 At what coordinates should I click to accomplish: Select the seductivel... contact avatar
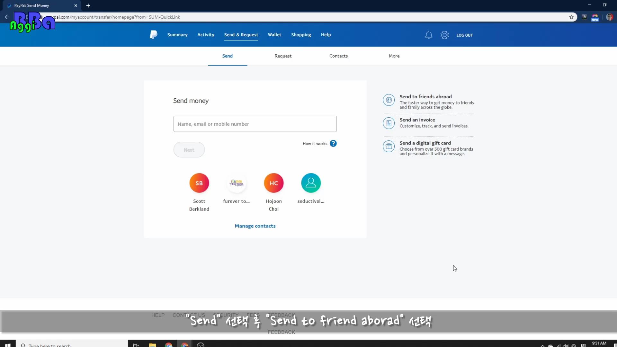point(311,183)
